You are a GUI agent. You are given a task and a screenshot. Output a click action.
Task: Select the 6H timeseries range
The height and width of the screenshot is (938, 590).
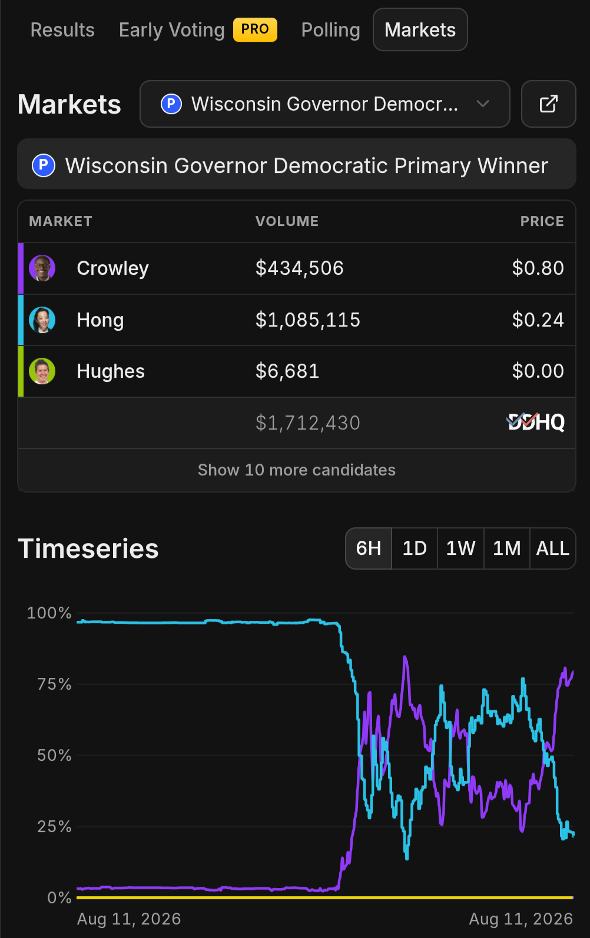(x=369, y=548)
